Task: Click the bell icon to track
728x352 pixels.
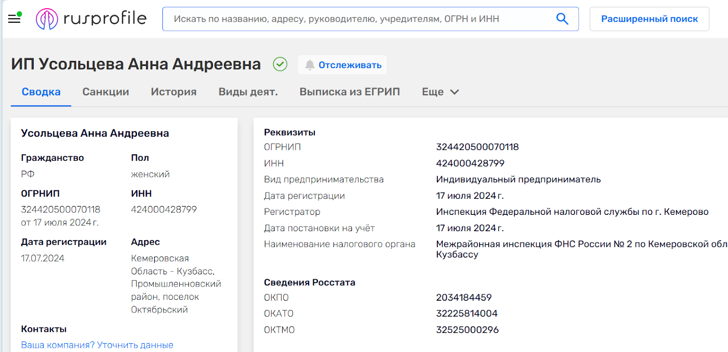Action: click(310, 65)
